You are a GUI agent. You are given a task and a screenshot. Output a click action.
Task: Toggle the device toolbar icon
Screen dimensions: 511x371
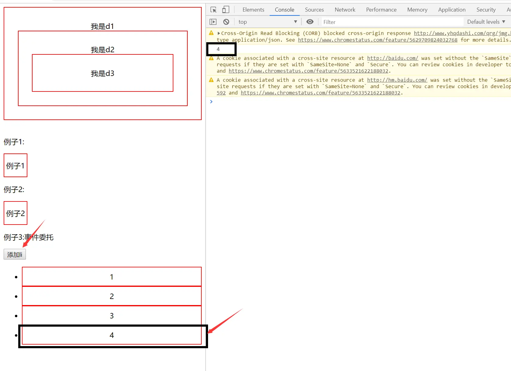tap(226, 10)
